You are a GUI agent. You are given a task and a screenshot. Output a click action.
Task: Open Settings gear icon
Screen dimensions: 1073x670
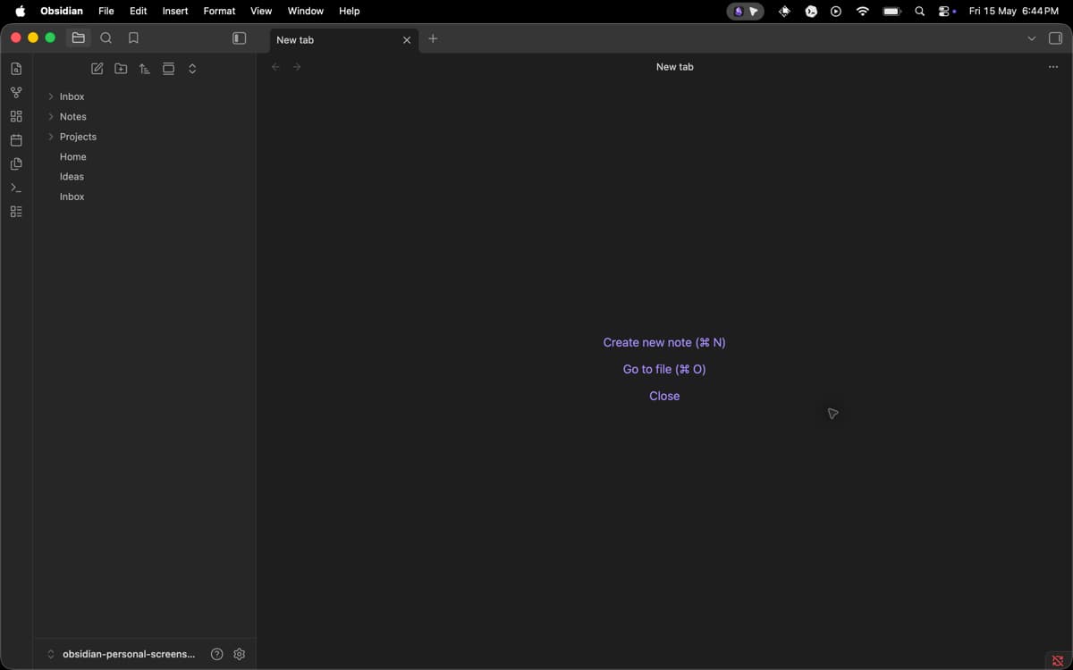pos(239,654)
